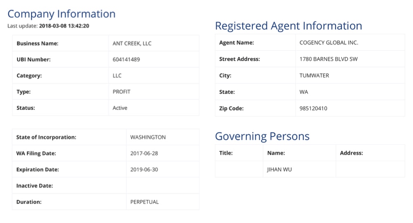Click the Governing Persons heading
Image resolution: width=413 pixels, height=223 pixels.
(262, 136)
